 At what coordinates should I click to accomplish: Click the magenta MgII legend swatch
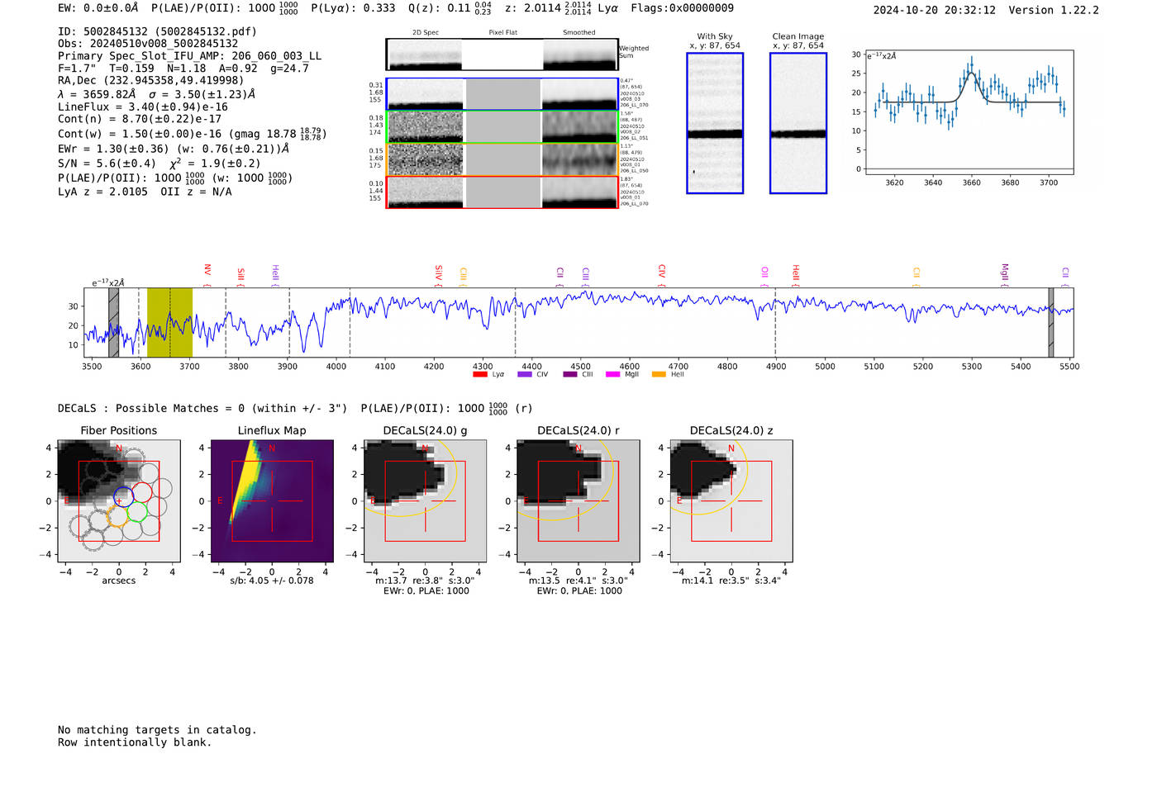[612, 374]
